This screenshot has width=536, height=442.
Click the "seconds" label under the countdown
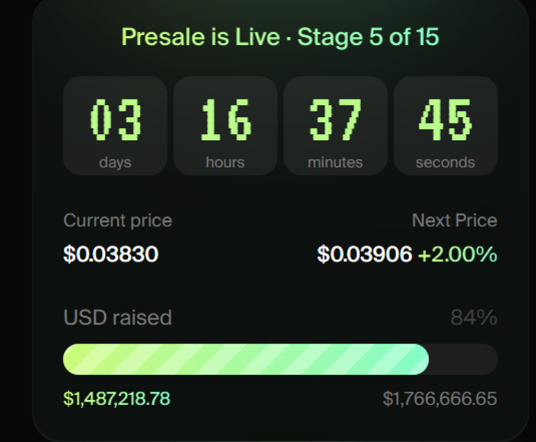[x=445, y=162]
